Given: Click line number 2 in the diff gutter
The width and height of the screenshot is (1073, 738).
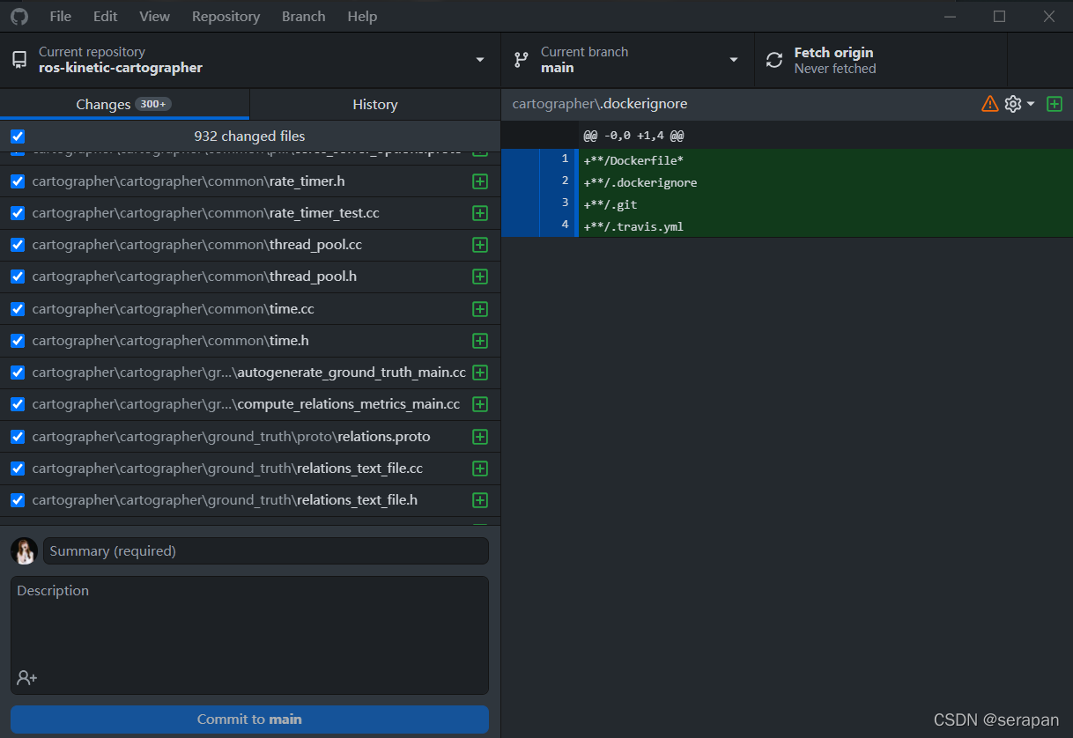Looking at the screenshot, I should point(566,181).
